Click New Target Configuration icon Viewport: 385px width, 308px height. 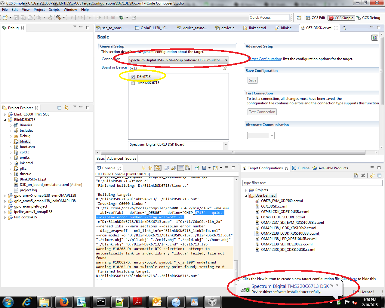click(356, 175)
